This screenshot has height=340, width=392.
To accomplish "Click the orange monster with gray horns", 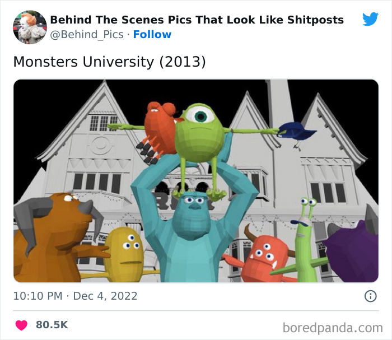I will coord(53,237).
